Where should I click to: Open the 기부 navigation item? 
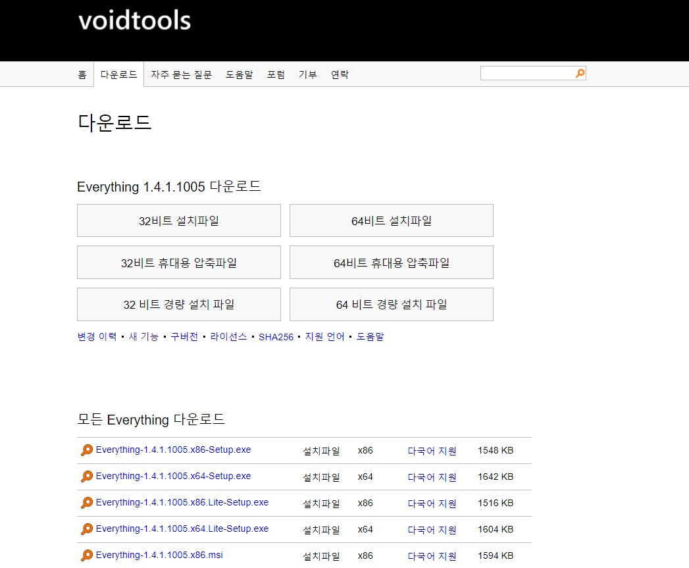tap(307, 75)
